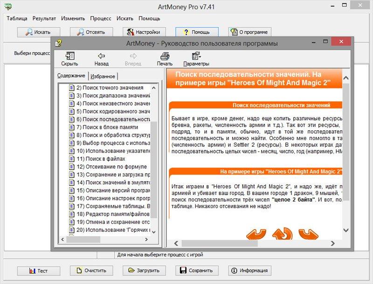
Task: Open the Параметры options dropdown
Action: click(196, 59)
